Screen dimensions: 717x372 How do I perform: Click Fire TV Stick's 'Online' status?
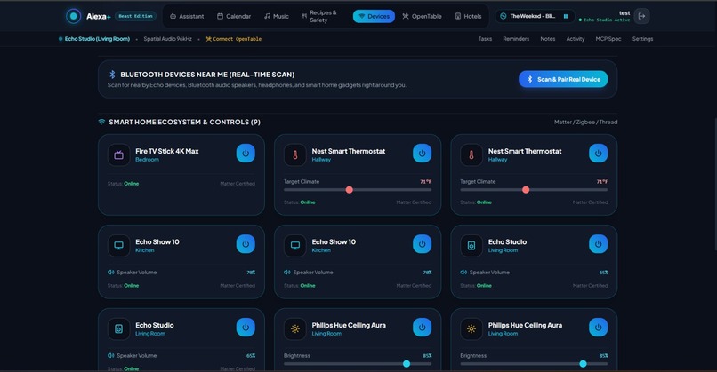[132, 184]
